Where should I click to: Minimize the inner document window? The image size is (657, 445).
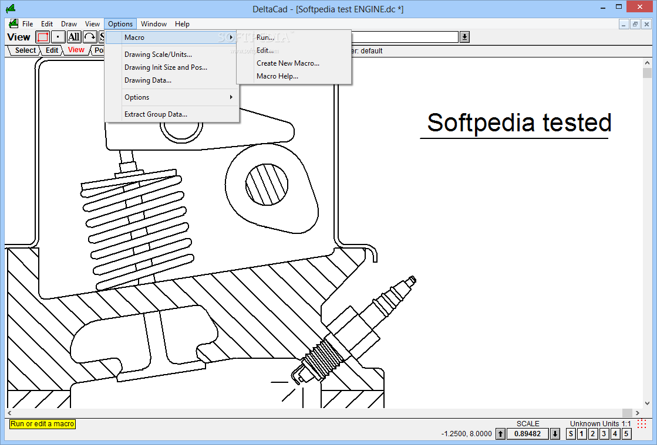pos(624,24)
